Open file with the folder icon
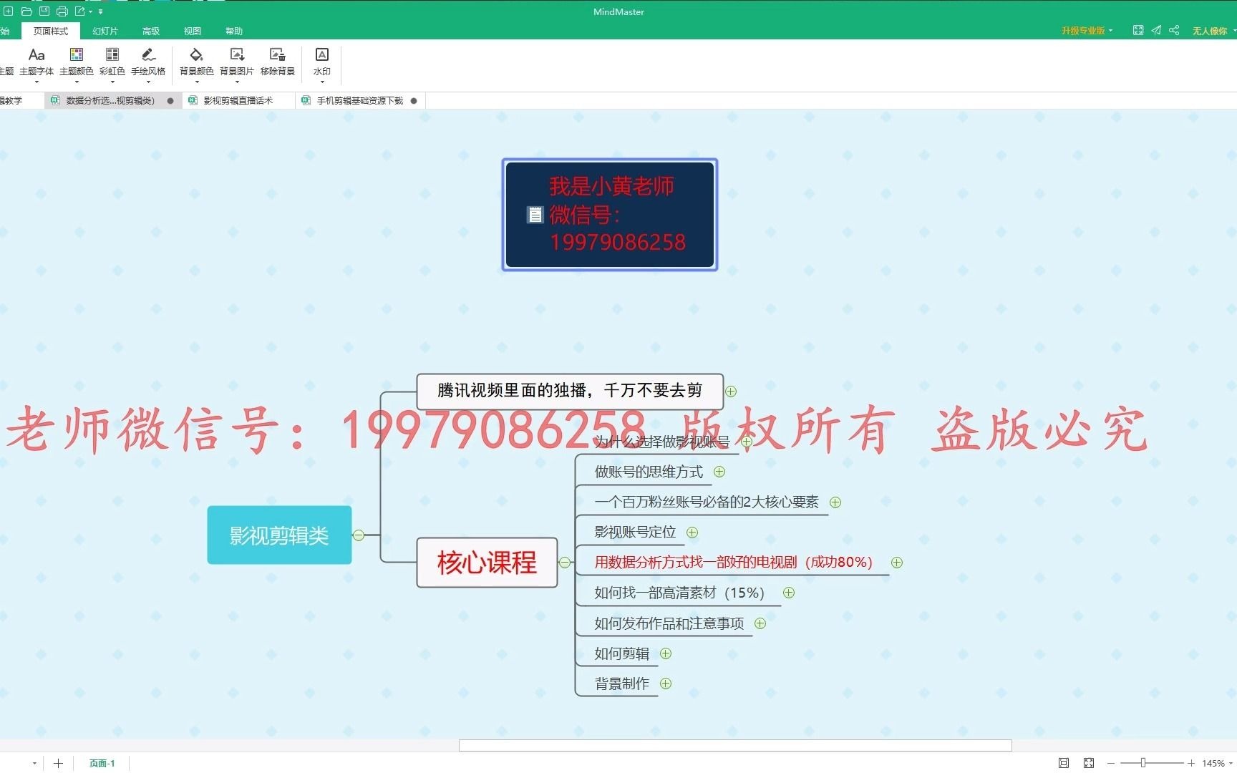The image size is (1237, 773). tap(26, 11)
